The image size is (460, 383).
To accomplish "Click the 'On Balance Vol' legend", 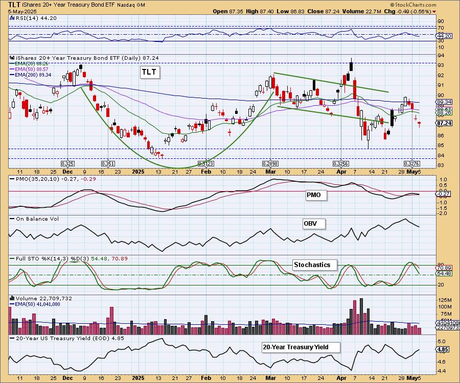I will click(x=34, y=219).
